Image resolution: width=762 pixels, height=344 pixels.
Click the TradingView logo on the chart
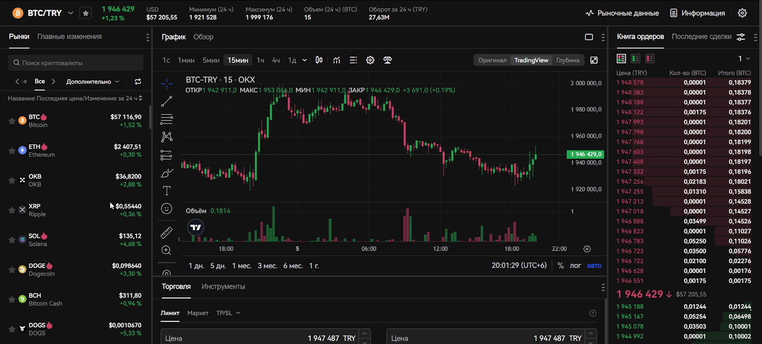(196, 227)
